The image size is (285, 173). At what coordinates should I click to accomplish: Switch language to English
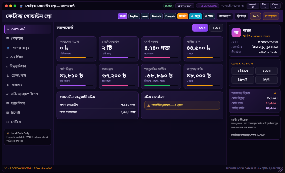134,16
